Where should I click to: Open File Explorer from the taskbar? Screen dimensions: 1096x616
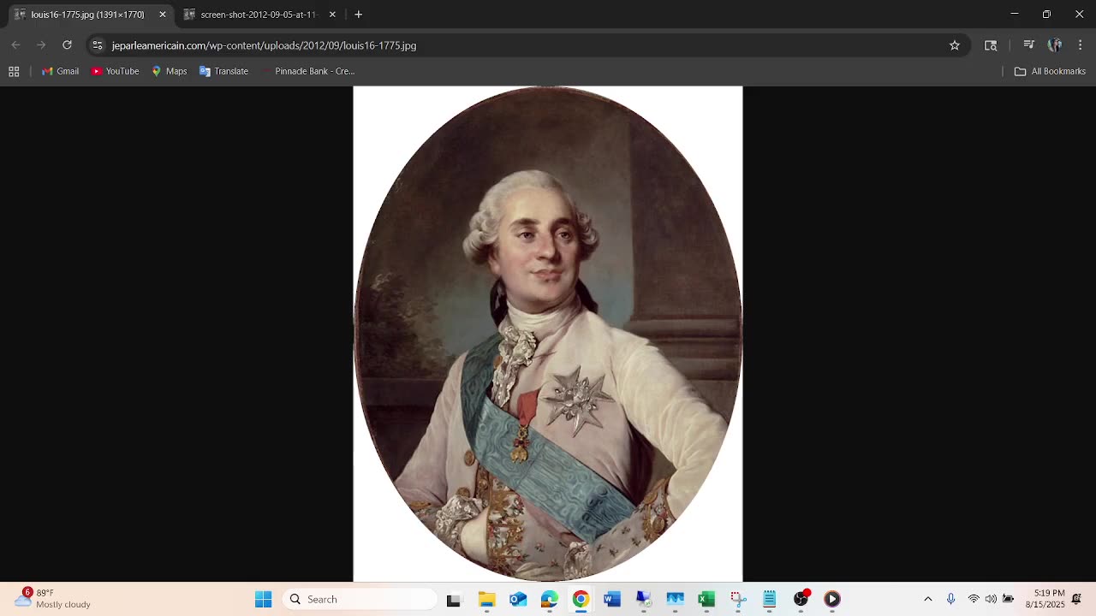(486, 599)
